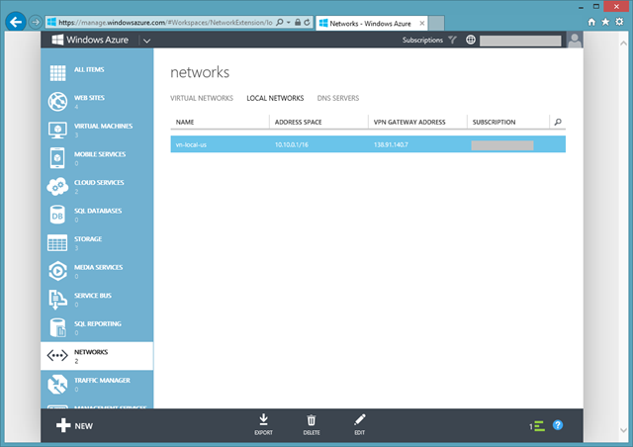Click the address bar lock security icon
The height and width of the screenshot is (447, 633).
[x=298, y=23]
